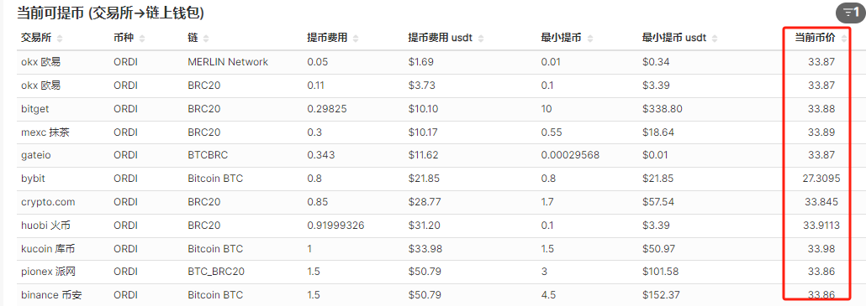Click the $31.20 fee value

pos(424,225)
